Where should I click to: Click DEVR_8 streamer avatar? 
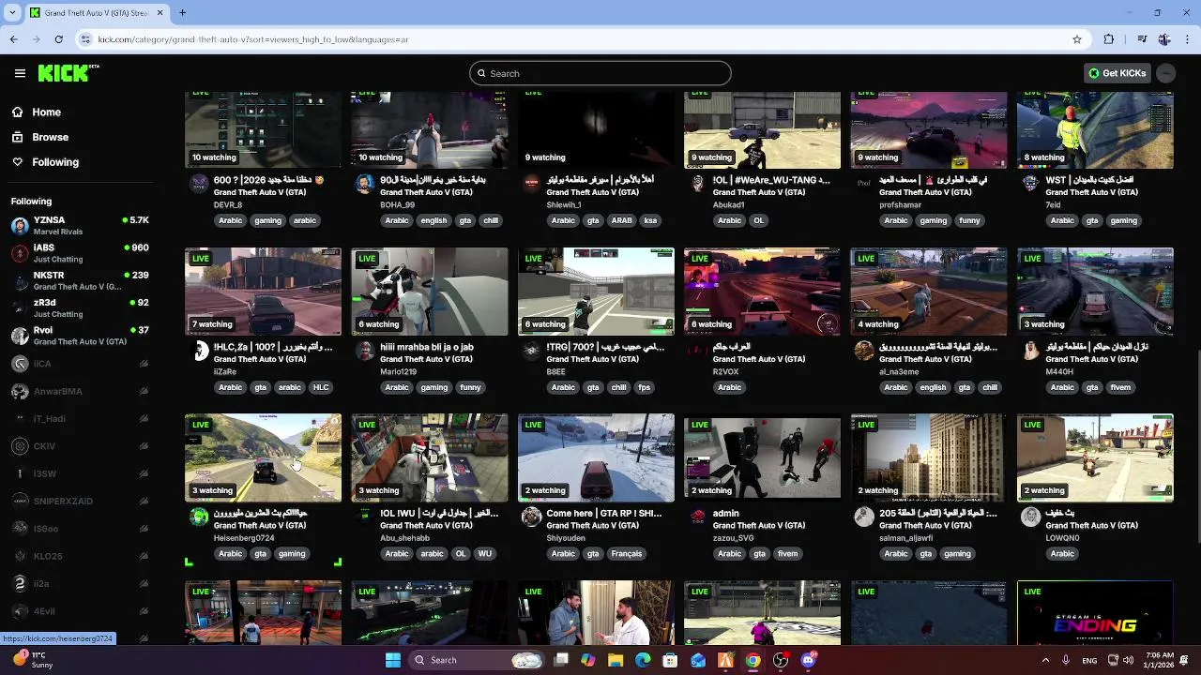[199, 185]
